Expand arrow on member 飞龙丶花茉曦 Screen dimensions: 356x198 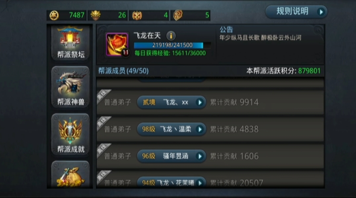click(x=200, y=183)
